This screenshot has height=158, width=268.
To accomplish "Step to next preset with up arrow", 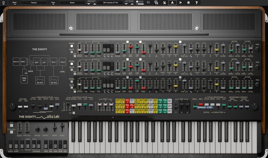I will [95, 4].
